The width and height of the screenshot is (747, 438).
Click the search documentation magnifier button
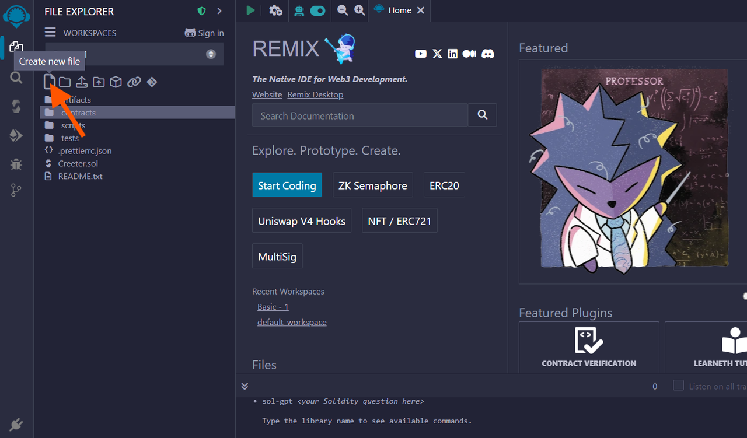(482, 115)
